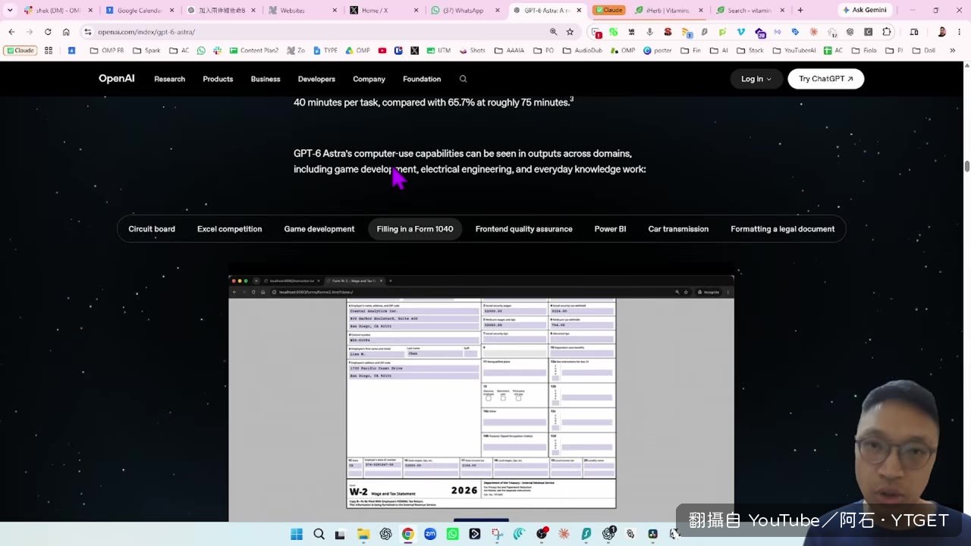Click the Chrome icon in the taskbar
The width and height of the screenshot is (971, 546).
click(x=408, y=534)
